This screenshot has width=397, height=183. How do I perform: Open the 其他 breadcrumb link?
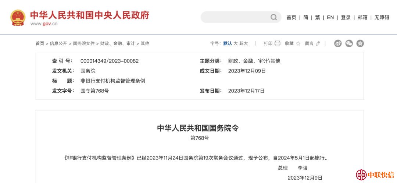(x=145, y=43)
